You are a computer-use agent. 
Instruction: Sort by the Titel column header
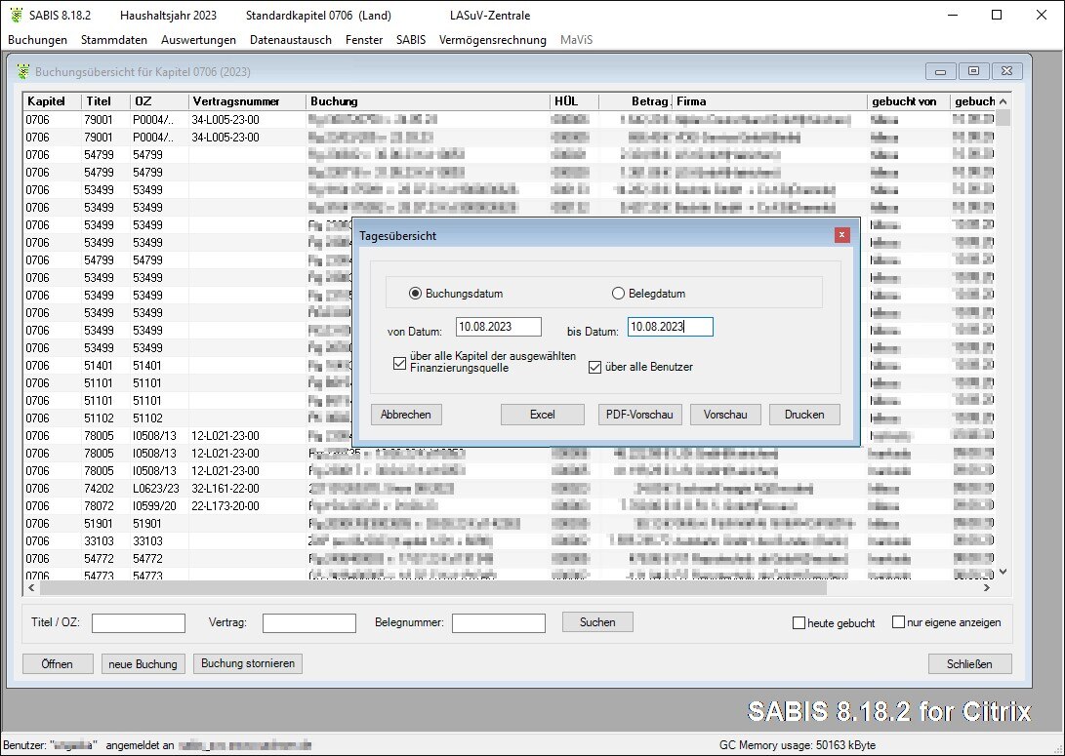pos(105,101)
